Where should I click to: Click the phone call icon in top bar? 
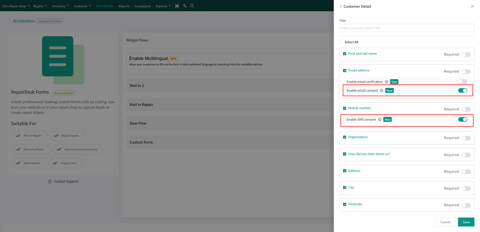pyautogui.click(x=185, y=6)
